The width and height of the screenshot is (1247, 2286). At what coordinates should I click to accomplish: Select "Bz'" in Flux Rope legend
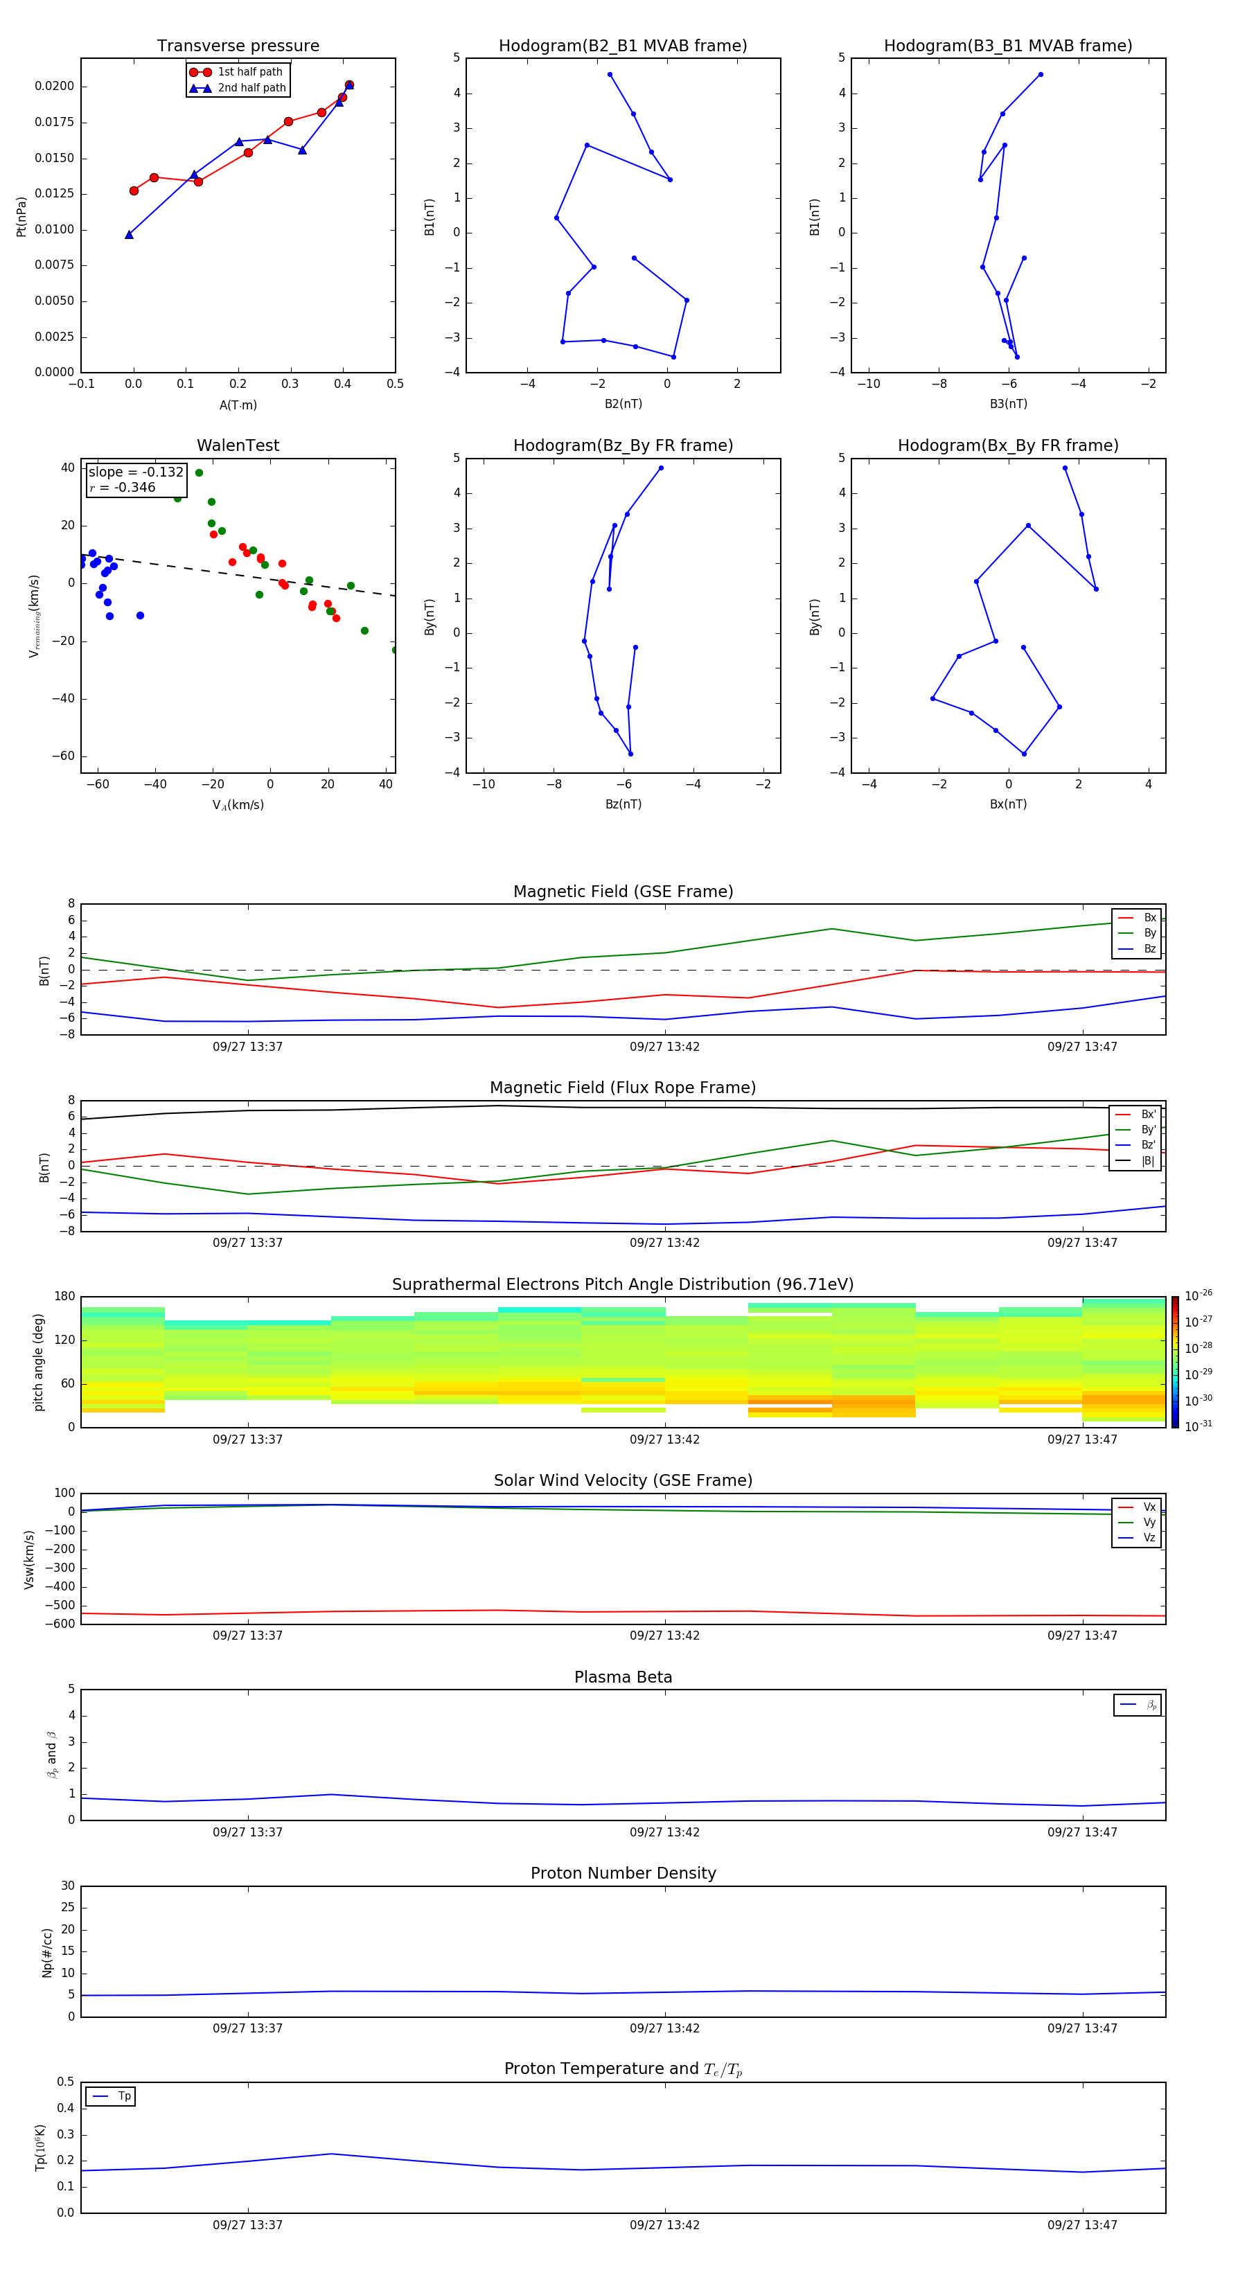click(1135, 1145)
